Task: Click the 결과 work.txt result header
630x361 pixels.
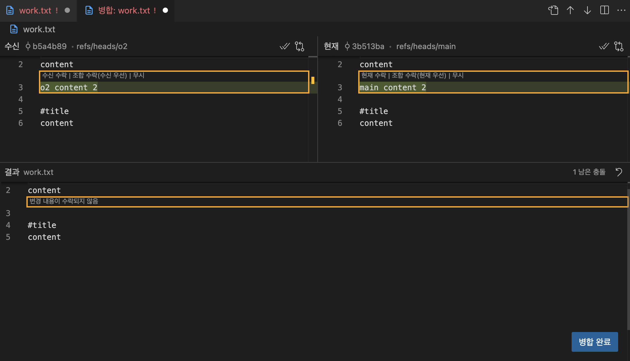Action: [x=29, y=172]
